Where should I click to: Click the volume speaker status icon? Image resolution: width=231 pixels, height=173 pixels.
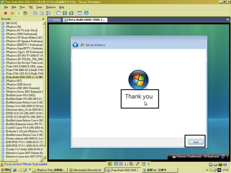pyautogui.click(x=225, y=165)
